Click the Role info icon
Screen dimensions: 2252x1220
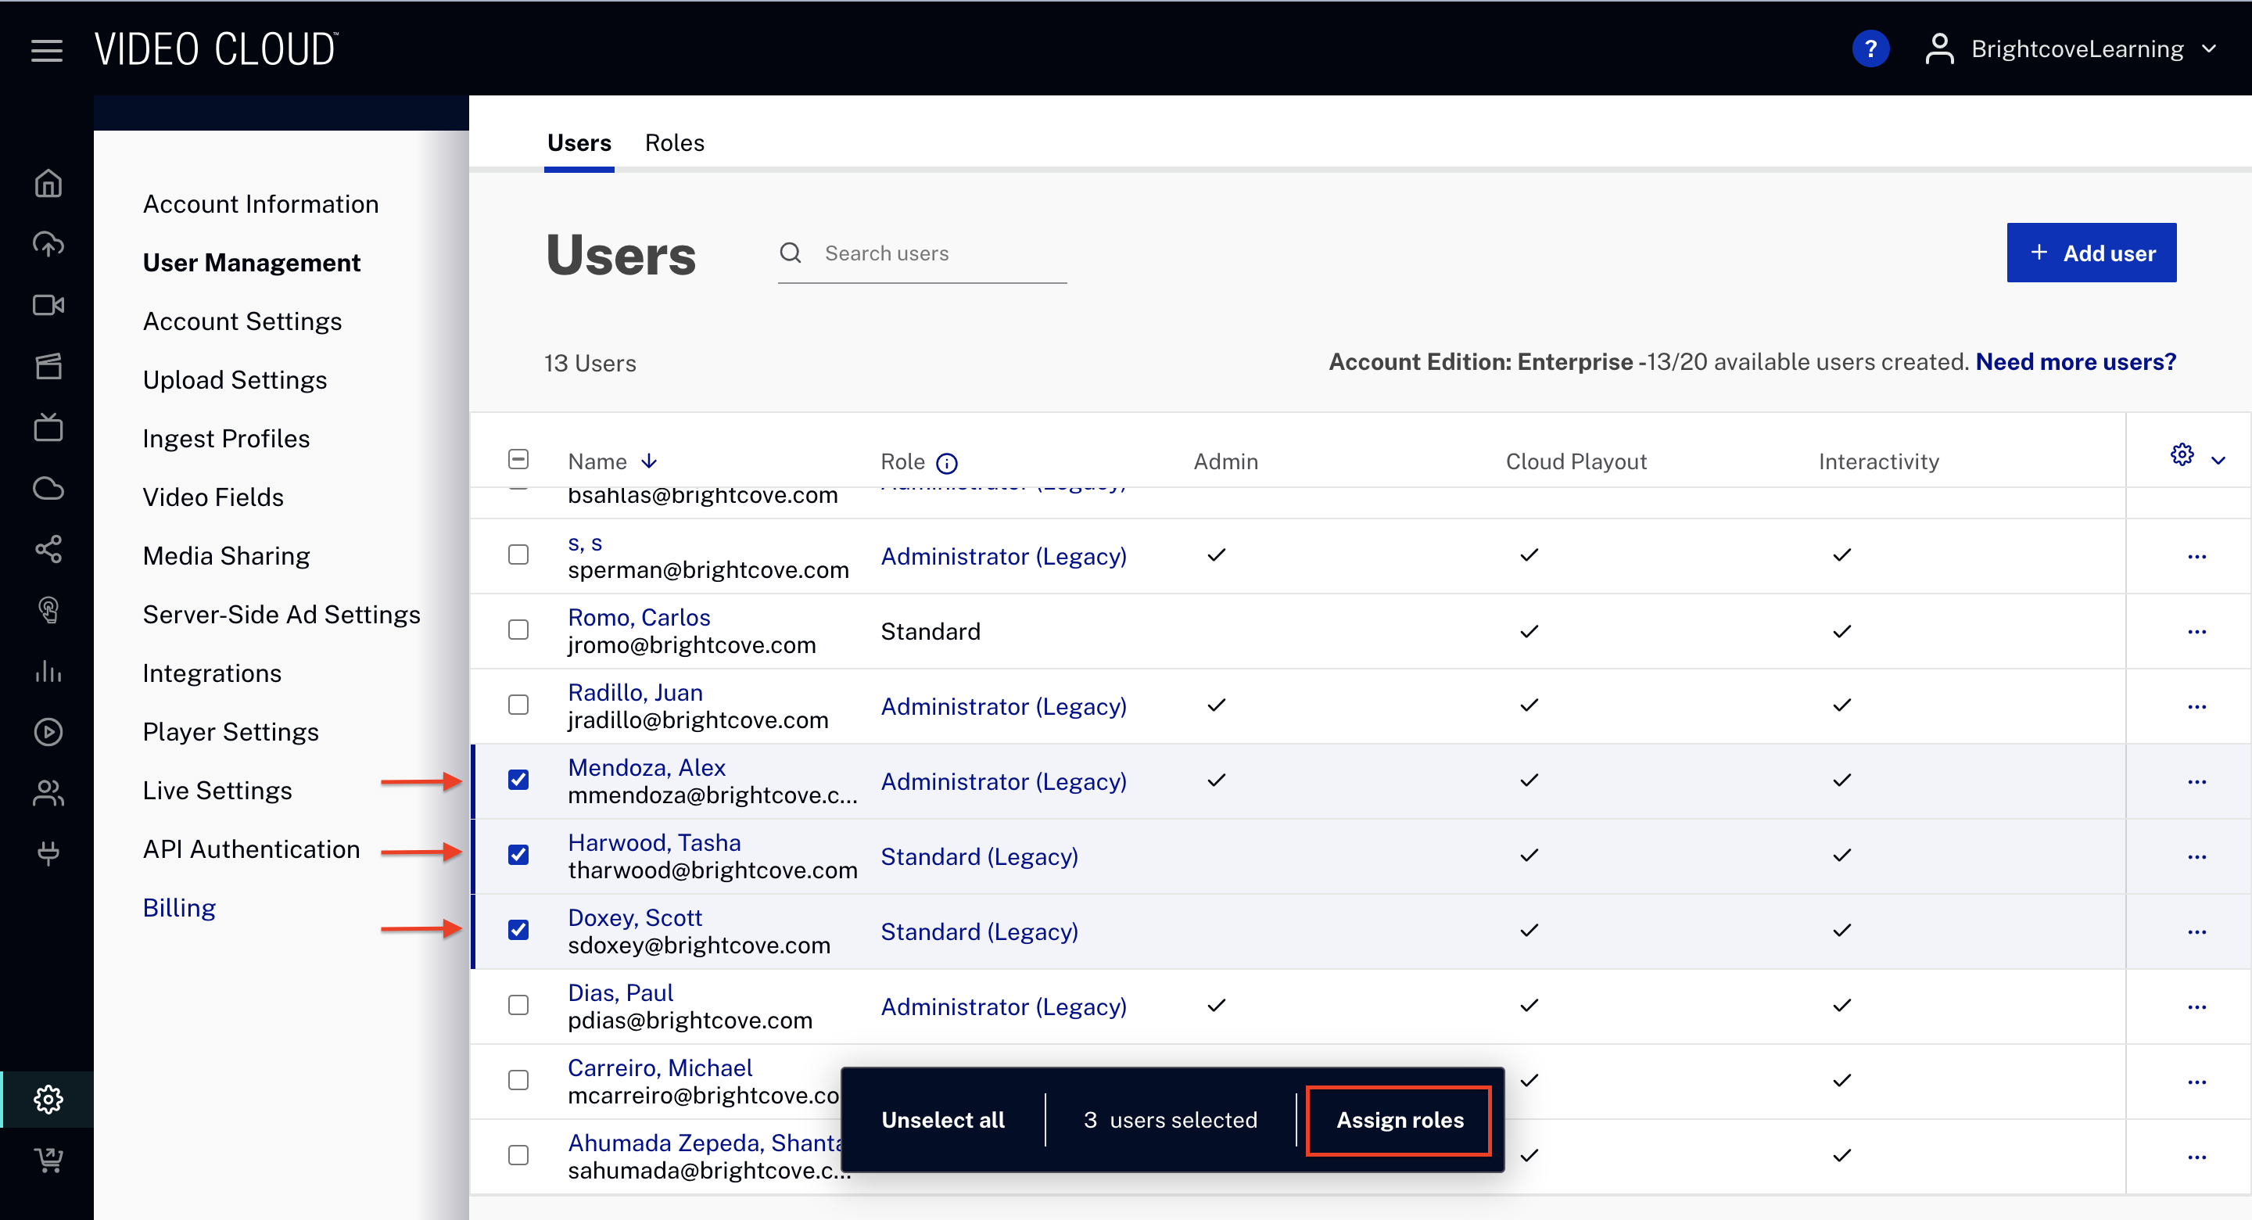coord(947,463)
